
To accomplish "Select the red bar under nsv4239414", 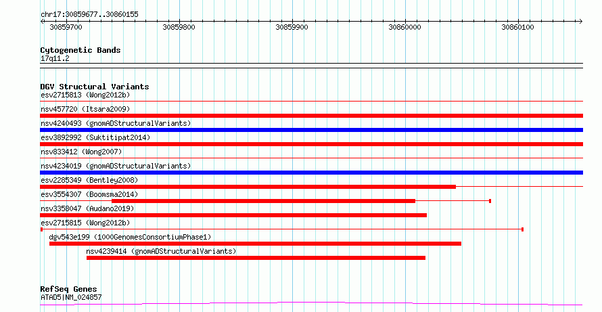I will [256, 258].
